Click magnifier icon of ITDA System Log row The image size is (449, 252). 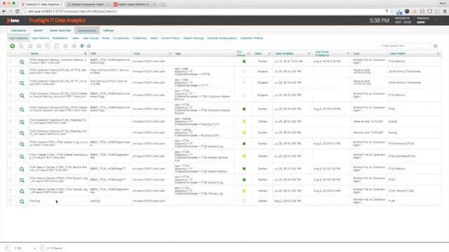[x=22, y=181]
